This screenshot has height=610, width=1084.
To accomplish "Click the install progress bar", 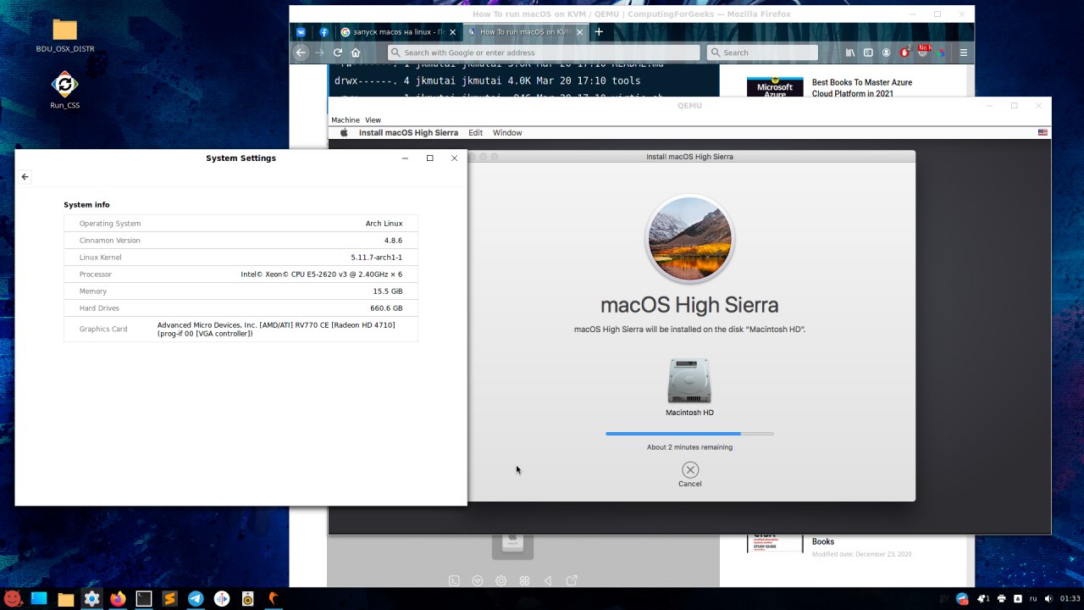I will (689, 434).
